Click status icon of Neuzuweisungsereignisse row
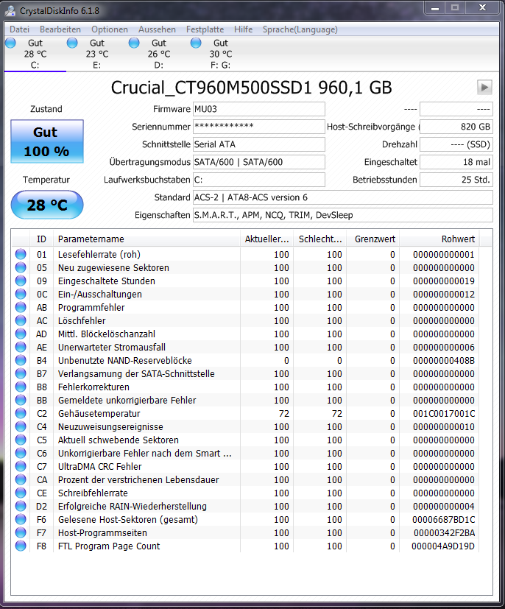 point(21,426)
